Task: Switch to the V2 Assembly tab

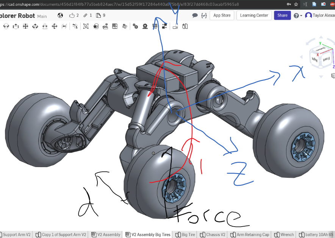Action: [x=106, y=235]
